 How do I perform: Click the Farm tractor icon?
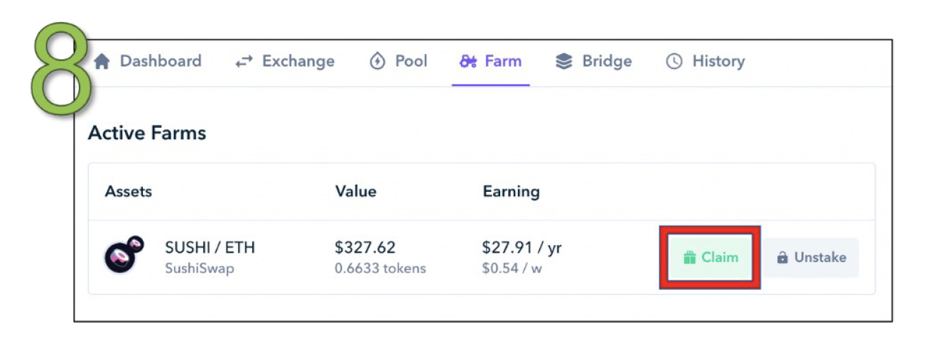click(468, 62)
